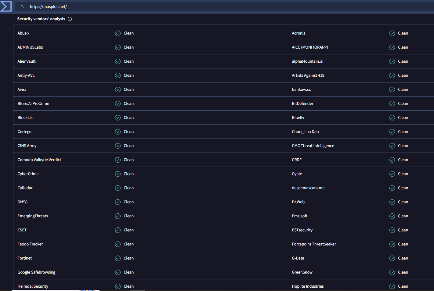The height and width of the screenshot is (291, 434).
Task: Click the URL search field showing masplus.net
Action: click(224, 6)
